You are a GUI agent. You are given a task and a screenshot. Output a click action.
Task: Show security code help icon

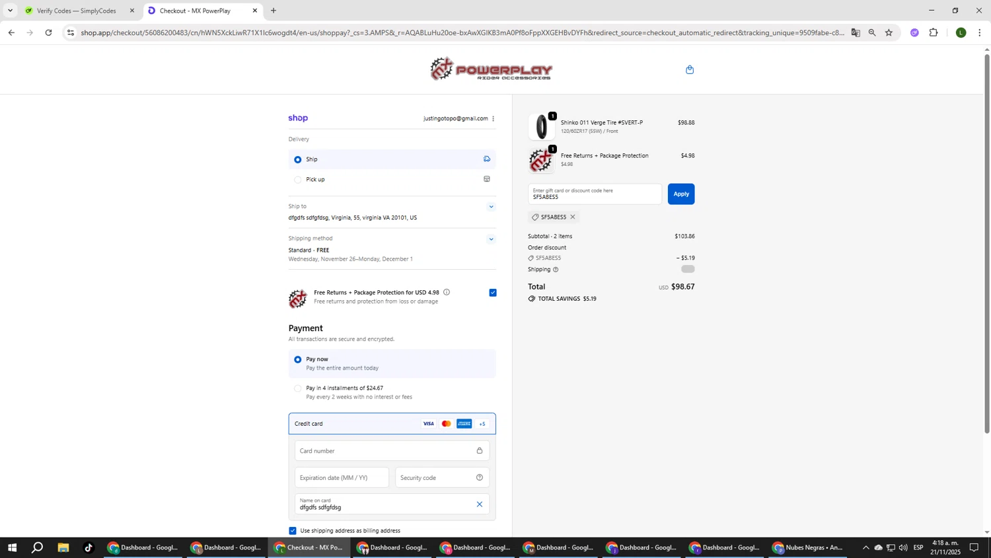[x=480, y=478]
